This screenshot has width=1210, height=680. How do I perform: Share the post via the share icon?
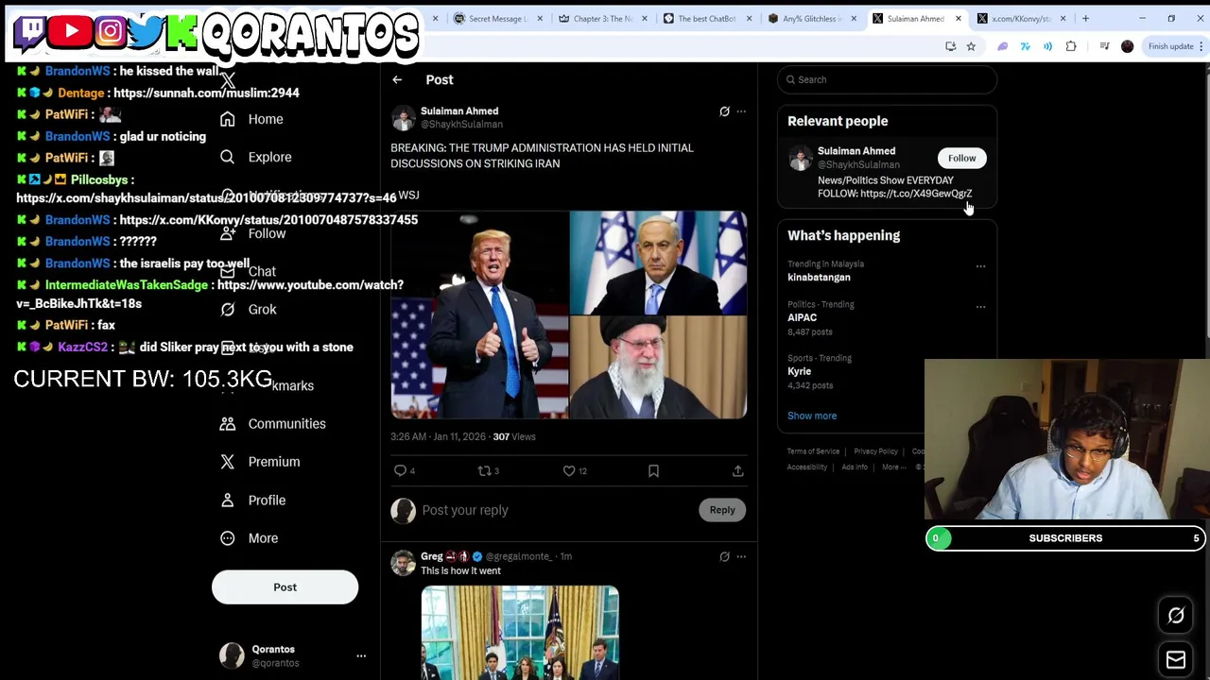(737, 470)
